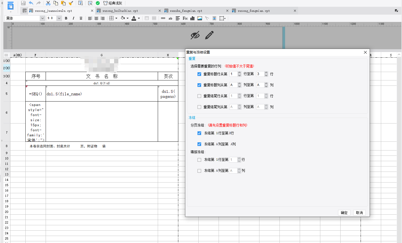Uncheck 重复标题行从第 checkbox
The width and height of the screenshot is (402, 243).
click(x=199, y=74)
